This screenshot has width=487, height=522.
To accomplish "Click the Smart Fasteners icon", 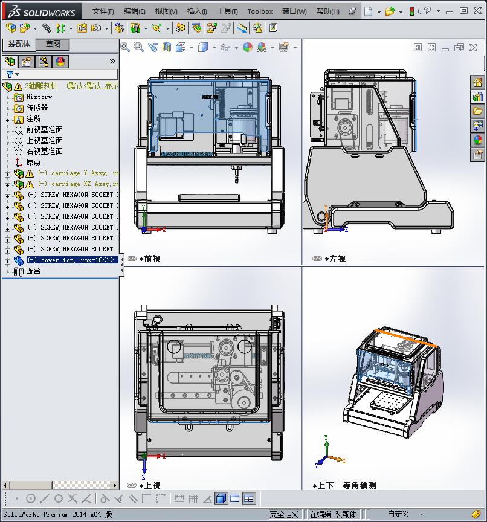I will pos(82,28).
